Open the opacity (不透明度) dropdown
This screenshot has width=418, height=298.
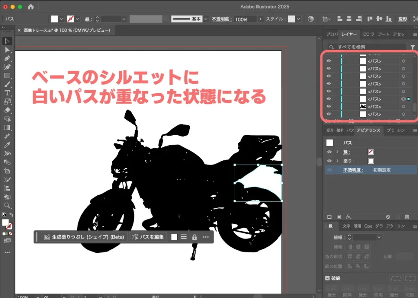coord(260,19)
